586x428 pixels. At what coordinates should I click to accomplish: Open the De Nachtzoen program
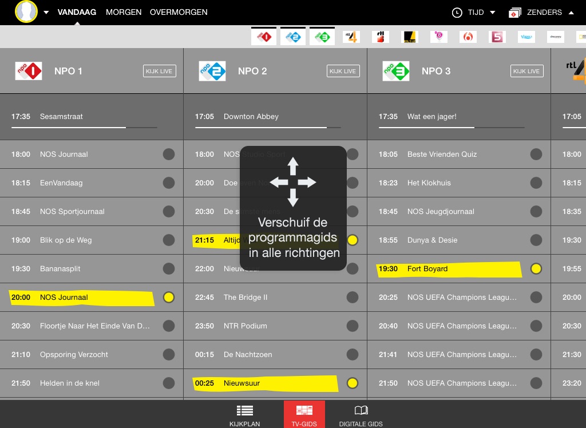(x=275, y=354)
